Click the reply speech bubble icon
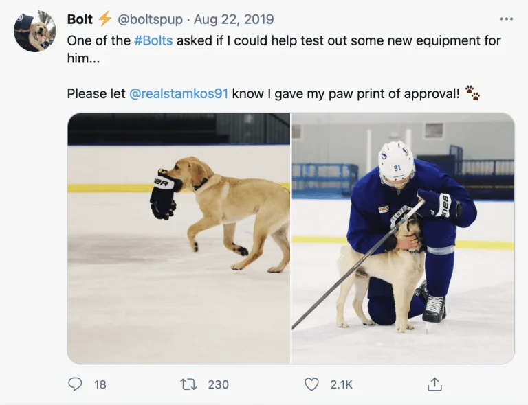Image resolution: width=528 pixels, height=405 pixels. pos(75,384)
